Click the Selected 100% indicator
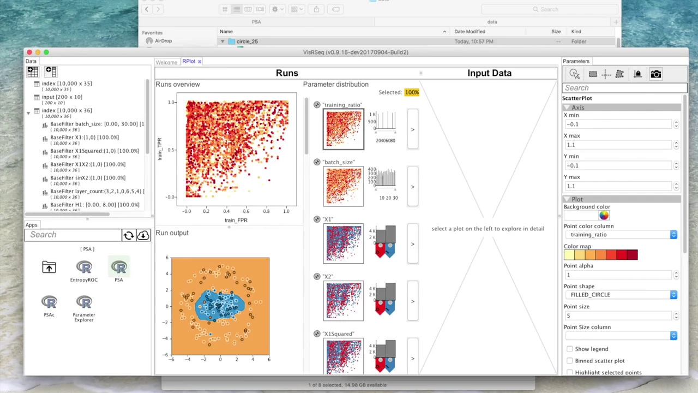This screenshot has height=393, width=698. pos(412,92)
